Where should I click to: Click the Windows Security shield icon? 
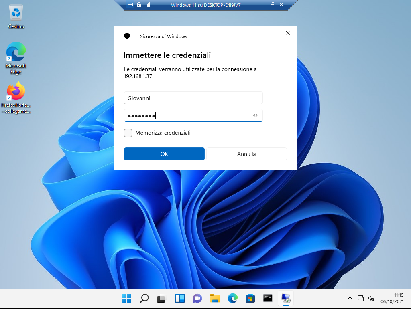point(127,36)
